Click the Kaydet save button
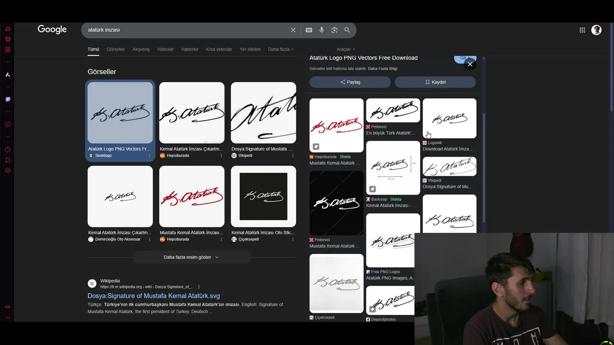The image size is (614, 345). tap(435, 82)
